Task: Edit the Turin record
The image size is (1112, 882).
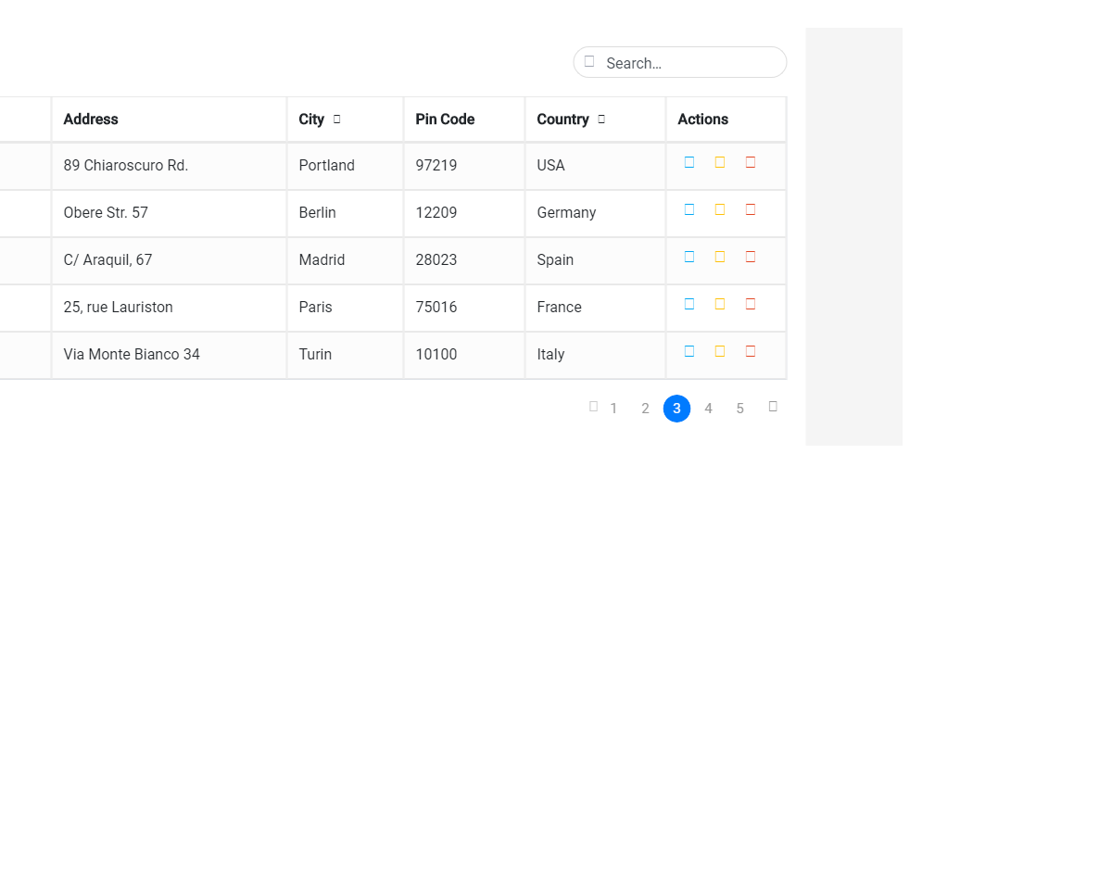Action: click(719, 351)
